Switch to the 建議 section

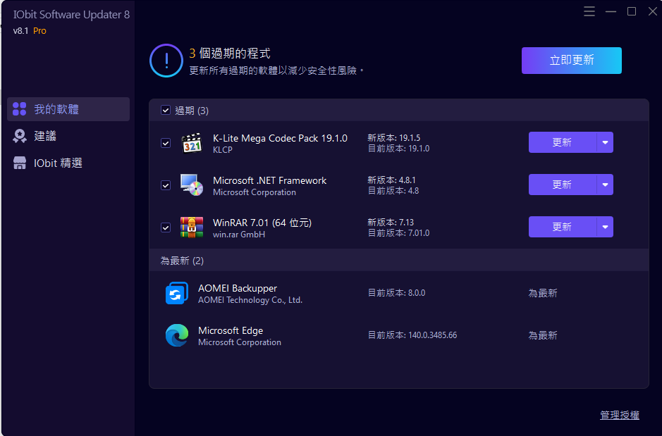click(68, 136)
